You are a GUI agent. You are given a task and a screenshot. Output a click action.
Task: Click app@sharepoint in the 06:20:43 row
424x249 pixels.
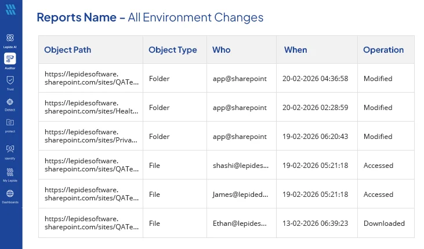[x=240, y=137]
